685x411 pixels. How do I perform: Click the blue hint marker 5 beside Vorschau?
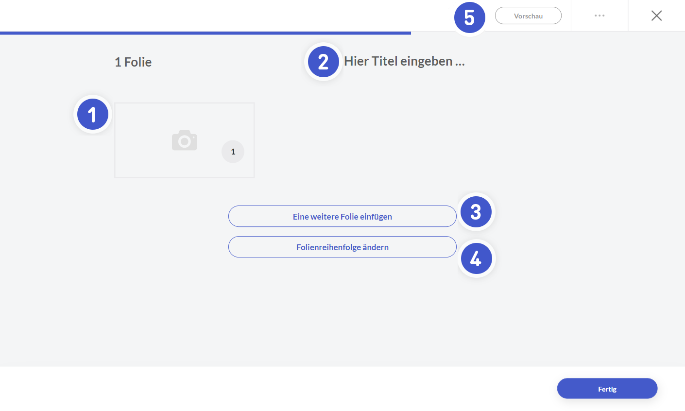(x=469, y=17)
